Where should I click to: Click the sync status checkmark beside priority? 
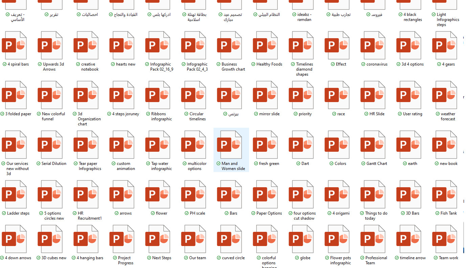[x=296, y=114]
